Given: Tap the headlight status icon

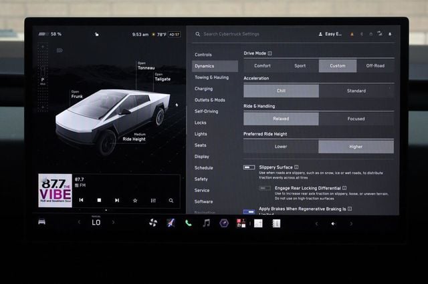Looking at the screenshot, I should (x=60, y=50).
